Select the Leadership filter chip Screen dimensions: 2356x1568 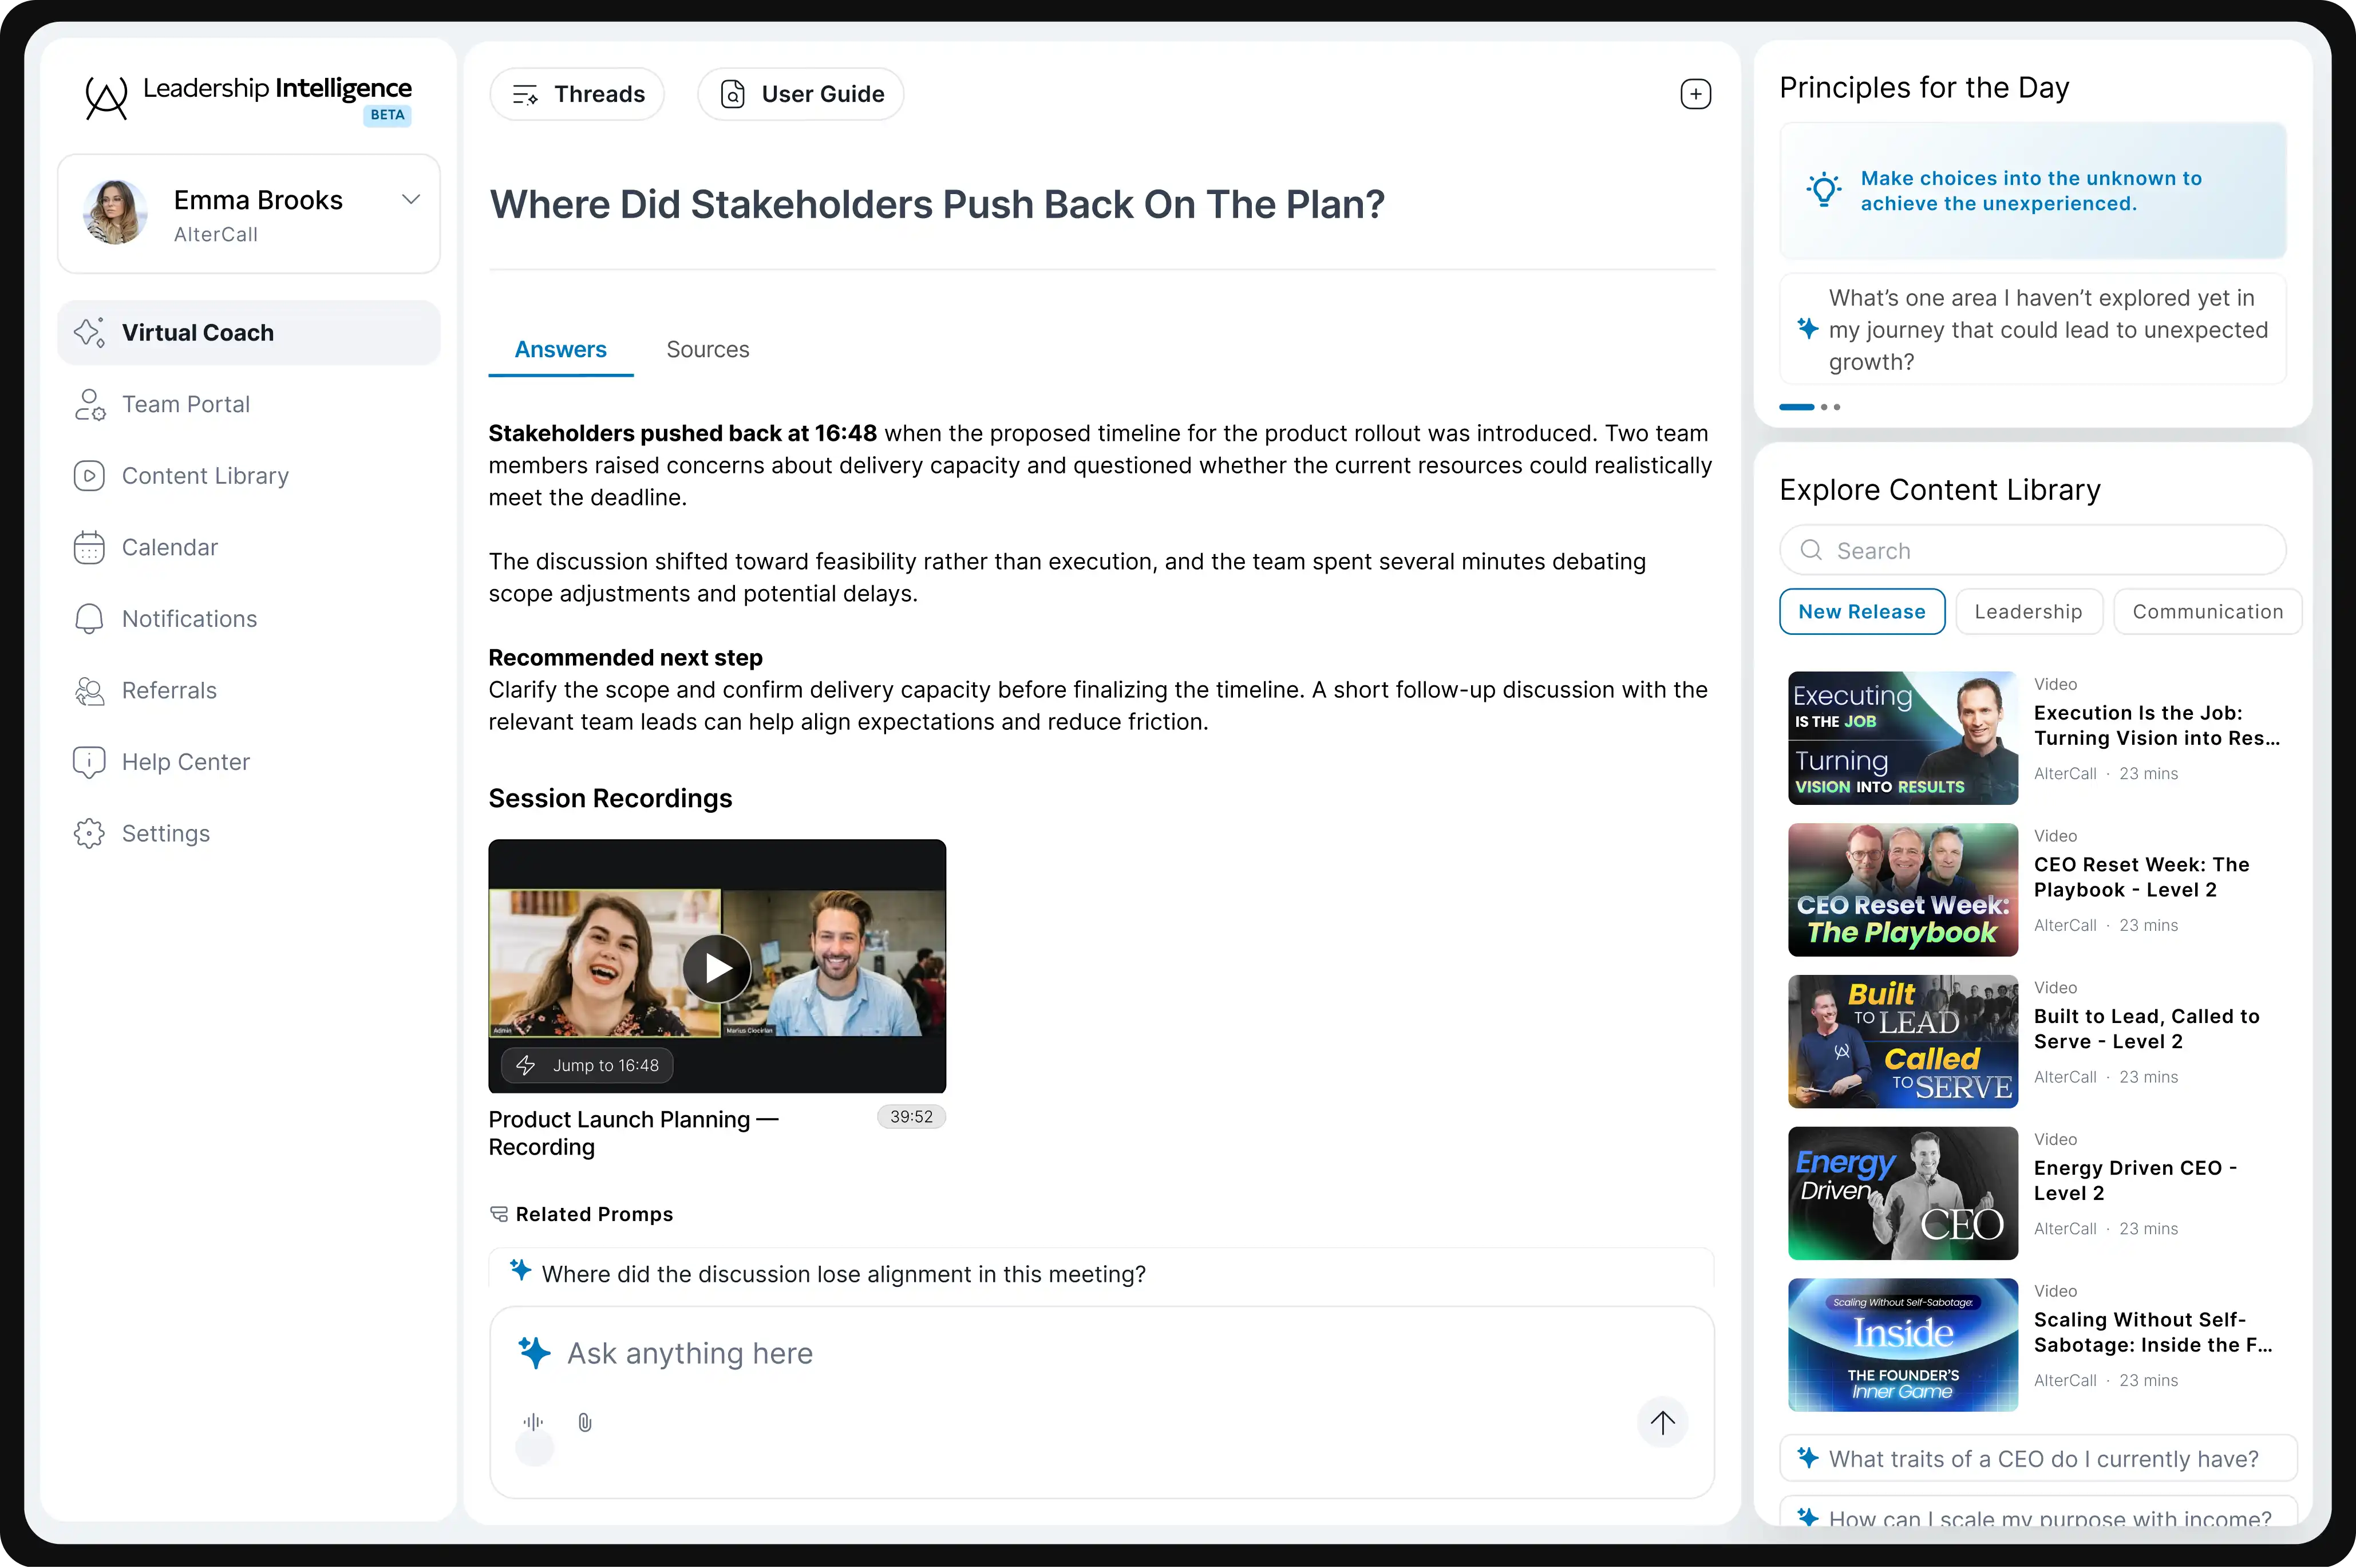point(2028,612)
